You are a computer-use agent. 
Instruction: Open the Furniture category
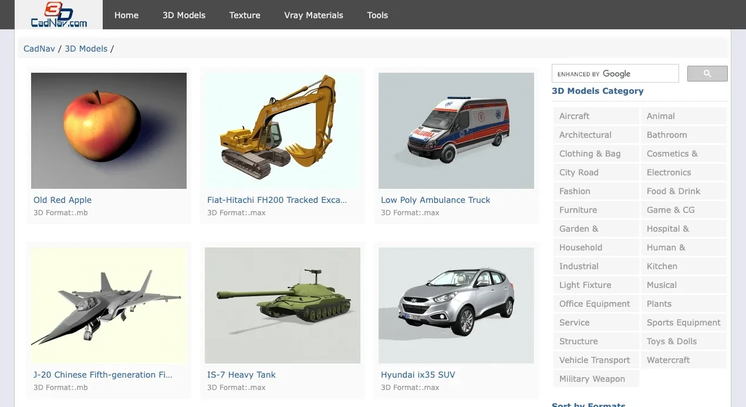click(x=596, y=210)
